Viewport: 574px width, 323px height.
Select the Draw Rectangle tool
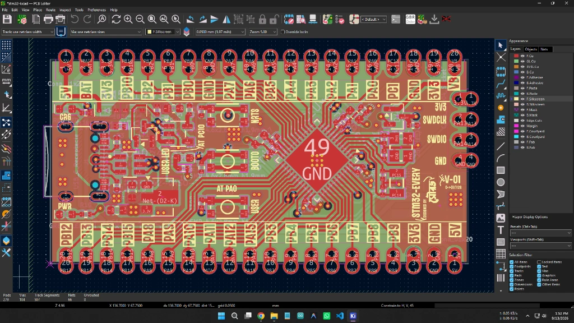click(501, 170)
